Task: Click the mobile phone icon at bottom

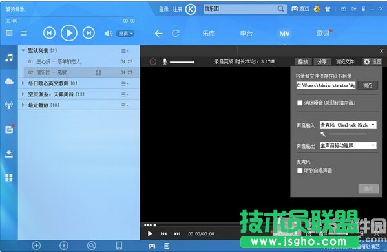Action: (x=119, y=246)
